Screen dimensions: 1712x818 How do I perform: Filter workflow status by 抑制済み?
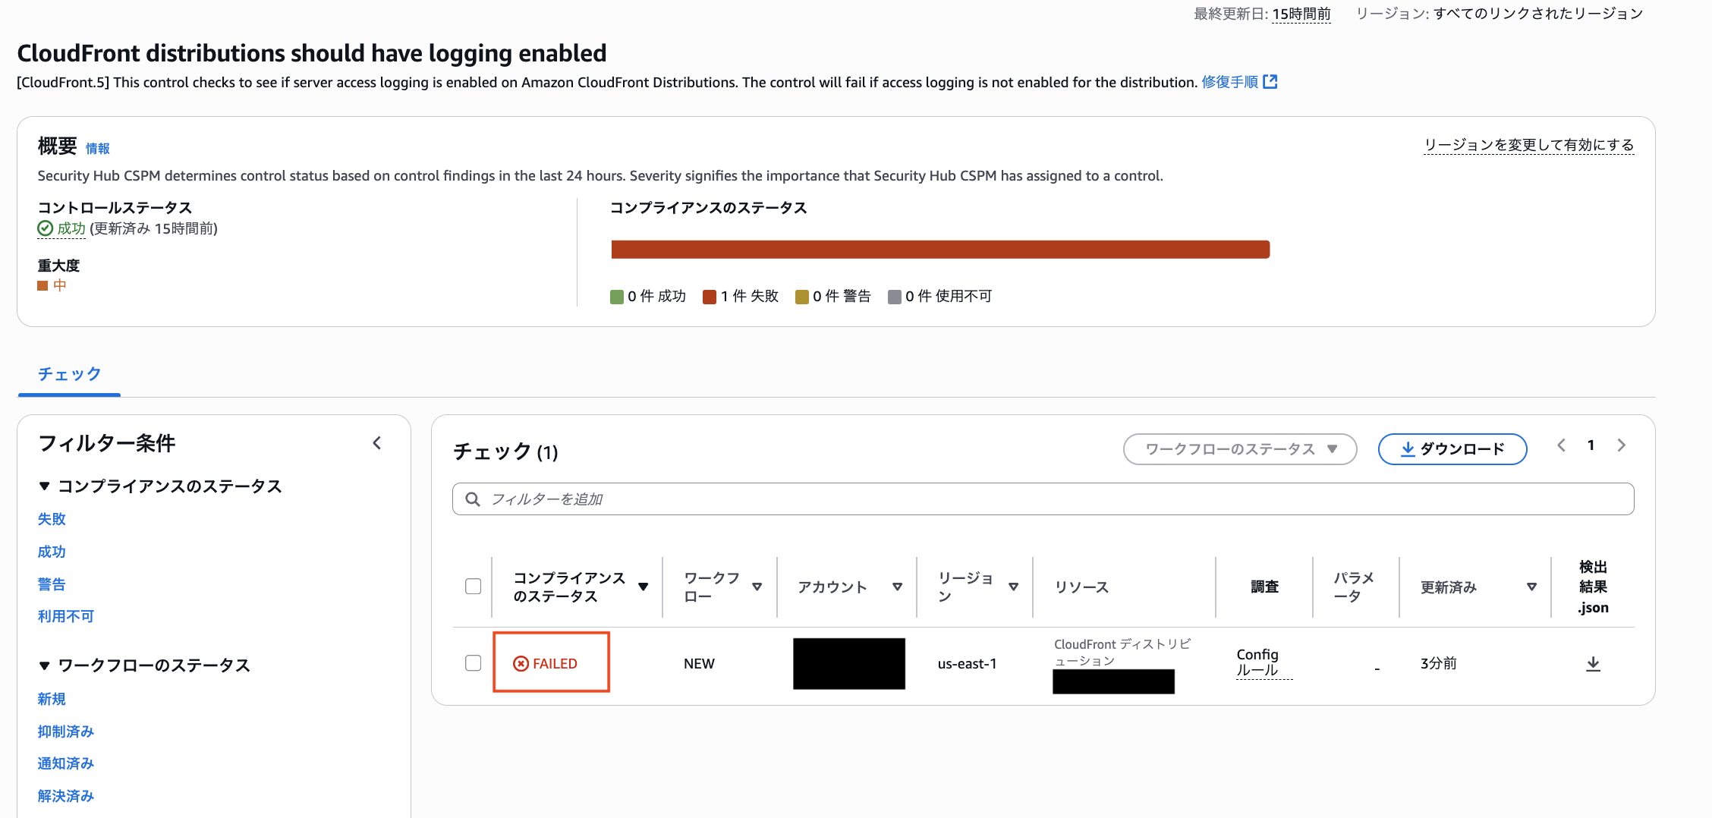(x=66, y=731)
